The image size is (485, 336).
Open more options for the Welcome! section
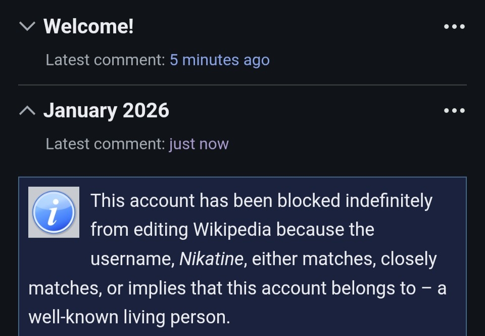point(454,27)
